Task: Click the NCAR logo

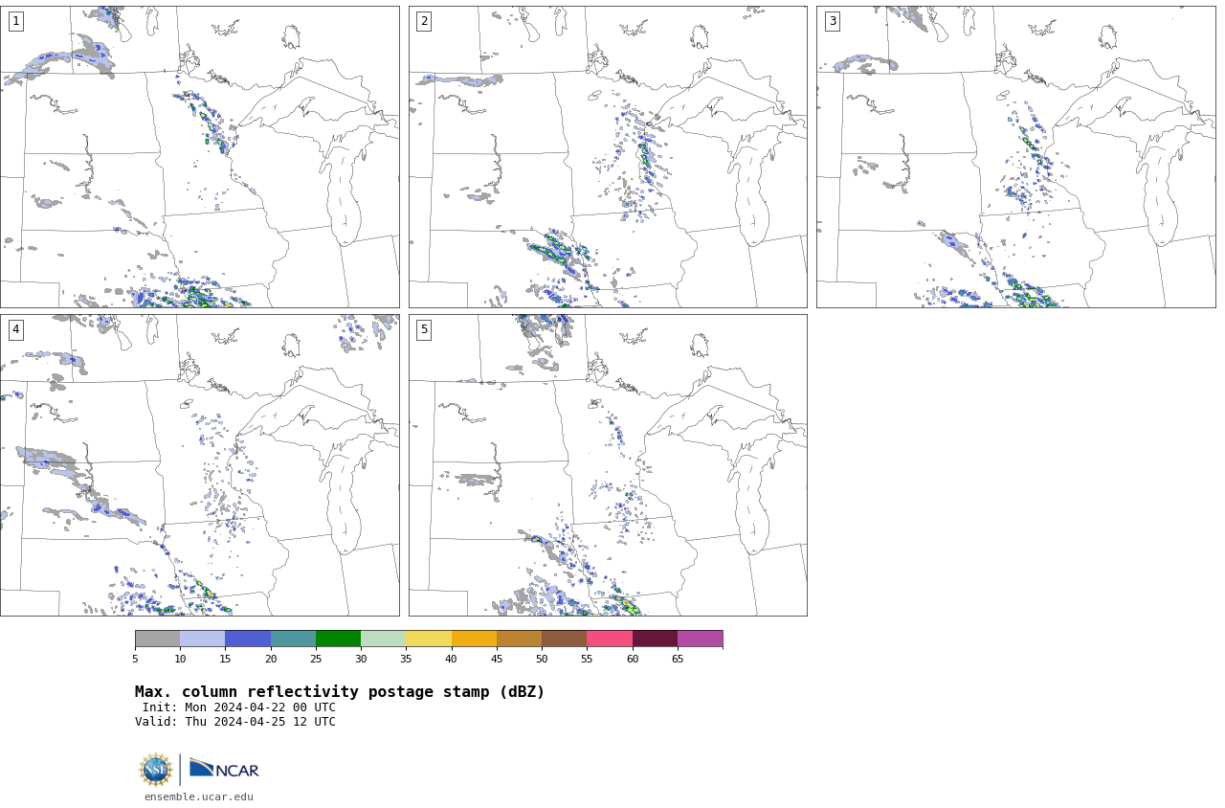Action: (x=224, y=769)
